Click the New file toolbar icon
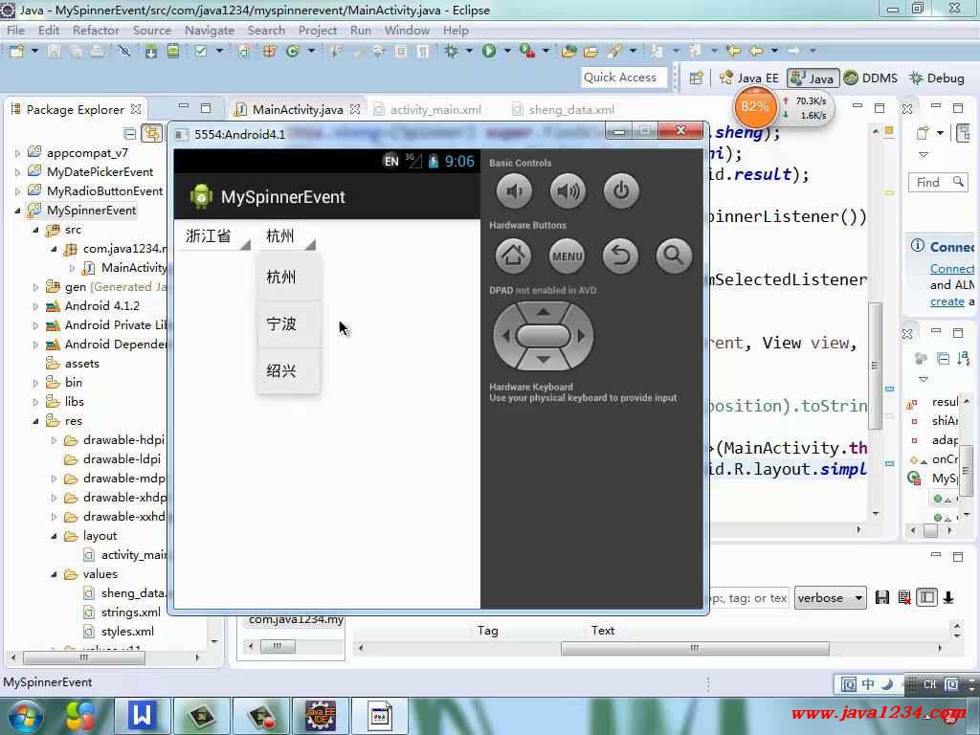This screenshot has height=735, width=980. point(16,51)
